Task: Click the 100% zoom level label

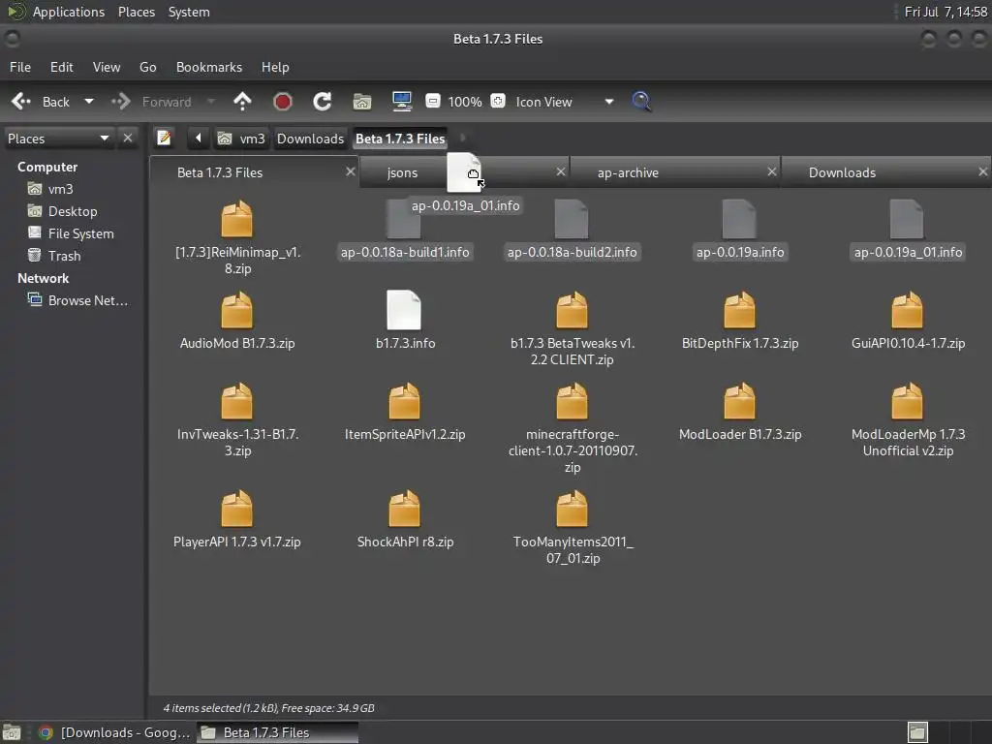Action: point(465,102)
